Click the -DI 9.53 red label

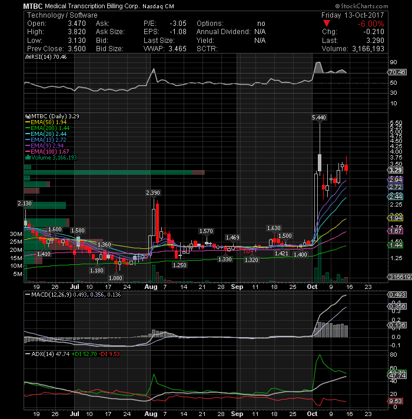(x=109, y=354)
